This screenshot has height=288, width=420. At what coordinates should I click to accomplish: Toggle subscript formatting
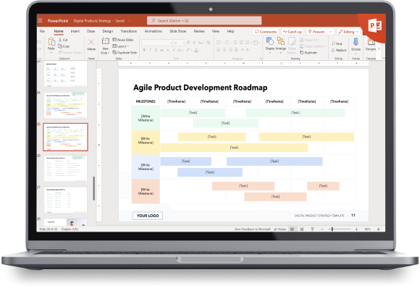[x=168, y=50]
